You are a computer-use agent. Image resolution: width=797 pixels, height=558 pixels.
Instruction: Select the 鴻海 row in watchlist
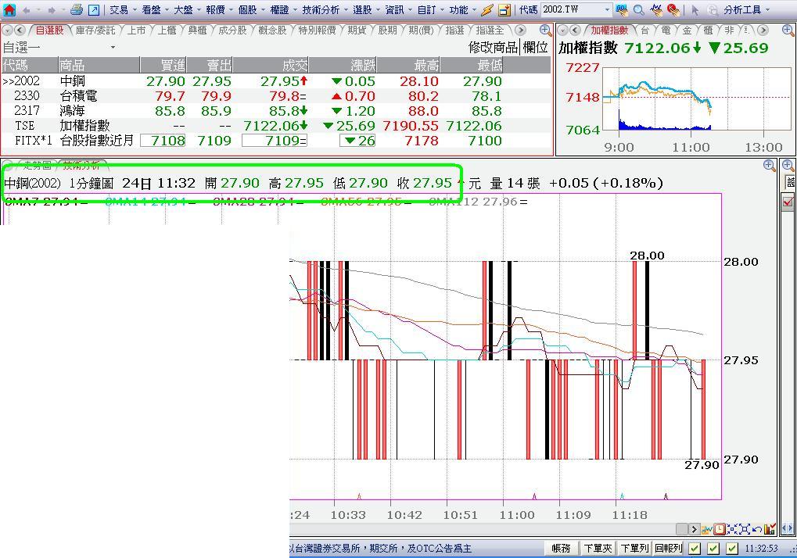(x=277, y=111)
